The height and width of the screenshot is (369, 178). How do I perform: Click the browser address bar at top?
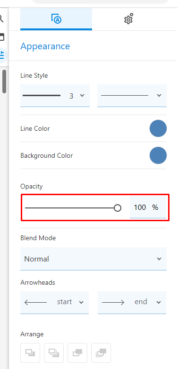pos(100,1)
